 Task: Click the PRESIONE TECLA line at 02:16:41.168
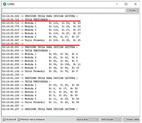pyautogui.click(x=40, y=78)
